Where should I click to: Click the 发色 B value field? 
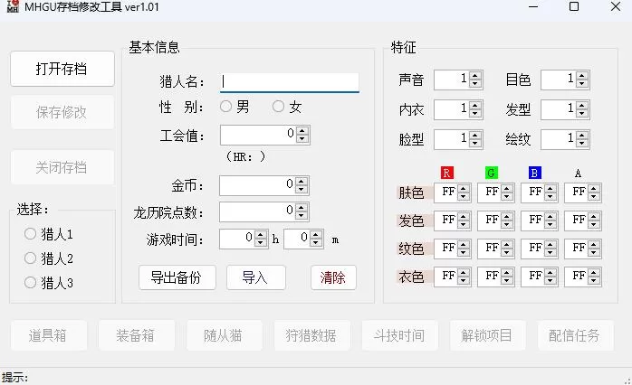coord(540,221)
